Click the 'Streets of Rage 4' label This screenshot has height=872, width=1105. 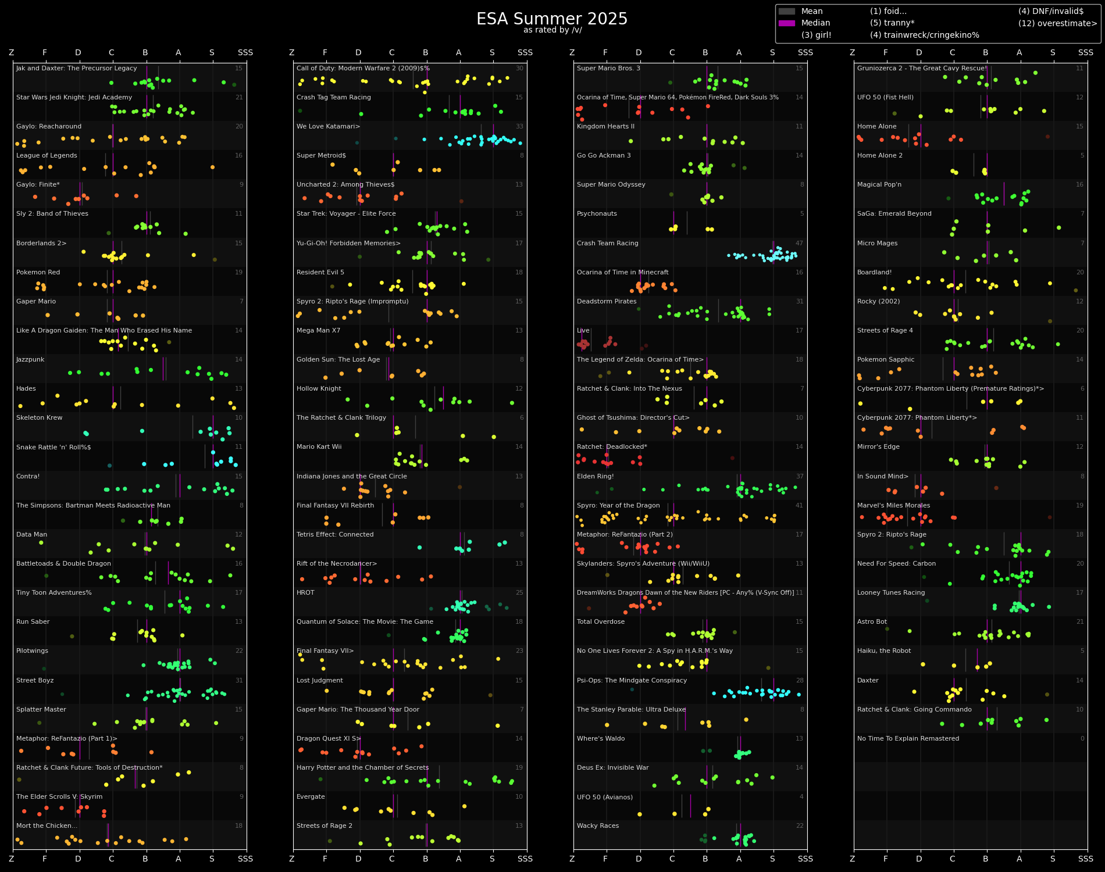pyautogui.click(x=885, y=331)
